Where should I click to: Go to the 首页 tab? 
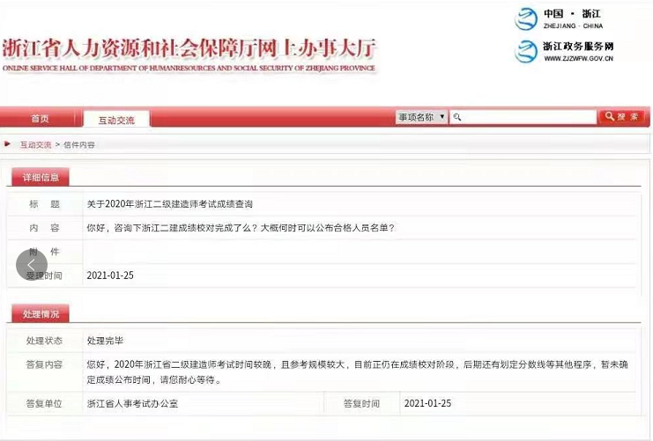pyautogui.click(x=40, y=119)
